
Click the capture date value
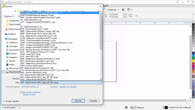click(x=30, y=87)
